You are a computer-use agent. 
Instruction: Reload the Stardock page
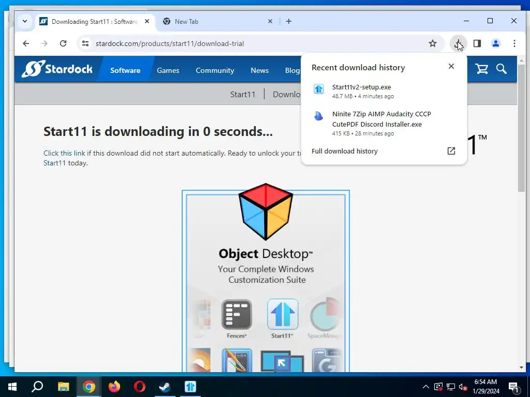(63, 43)
